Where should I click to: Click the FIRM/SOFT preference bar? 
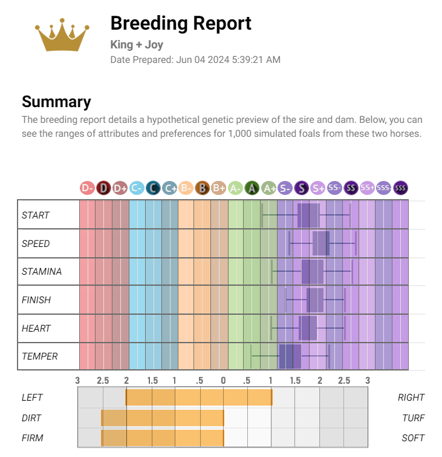162,438
